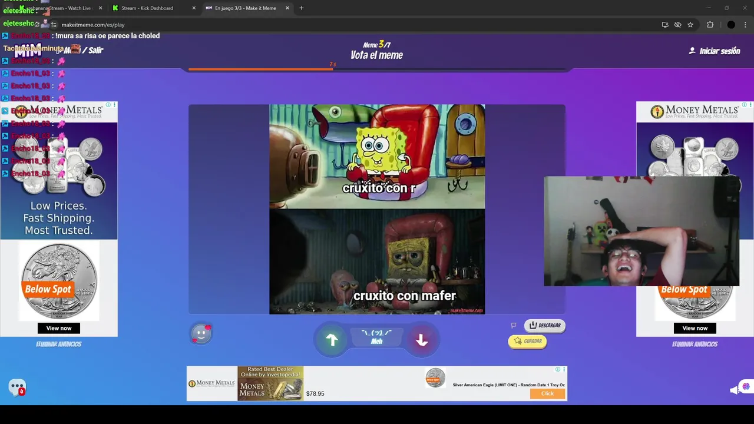Click the vote timer progress bar

377,69
